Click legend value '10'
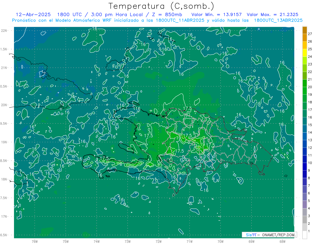The image size is (317, 245). [310, 163]
